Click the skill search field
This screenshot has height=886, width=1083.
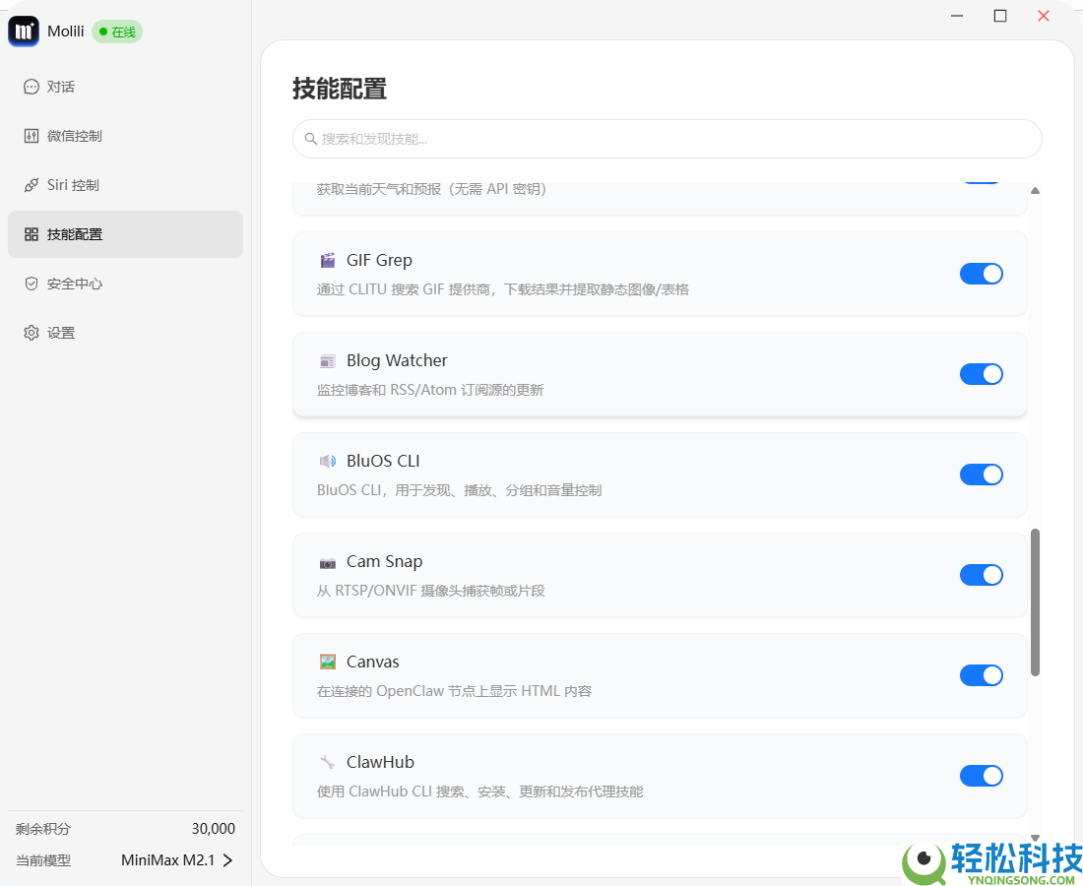tap(666, 139)
